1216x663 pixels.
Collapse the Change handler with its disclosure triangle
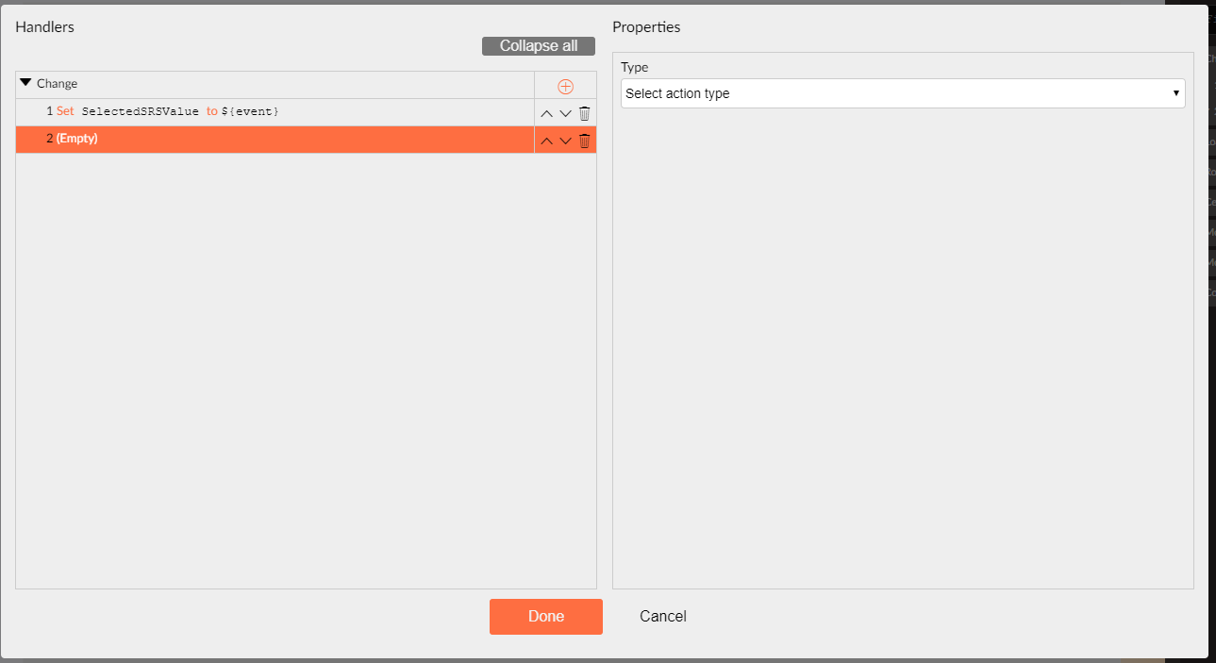(x=25, y=82)
